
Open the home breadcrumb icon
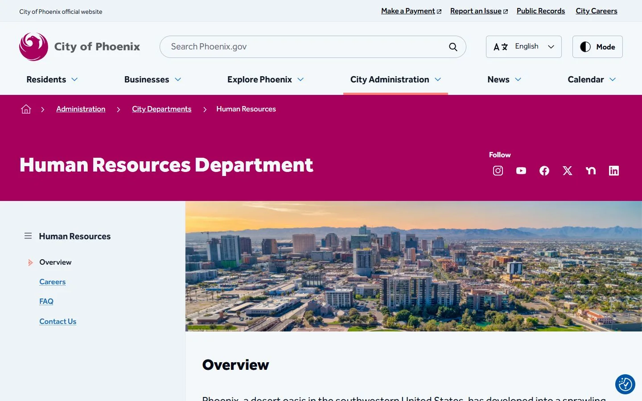tap(26, 109)
